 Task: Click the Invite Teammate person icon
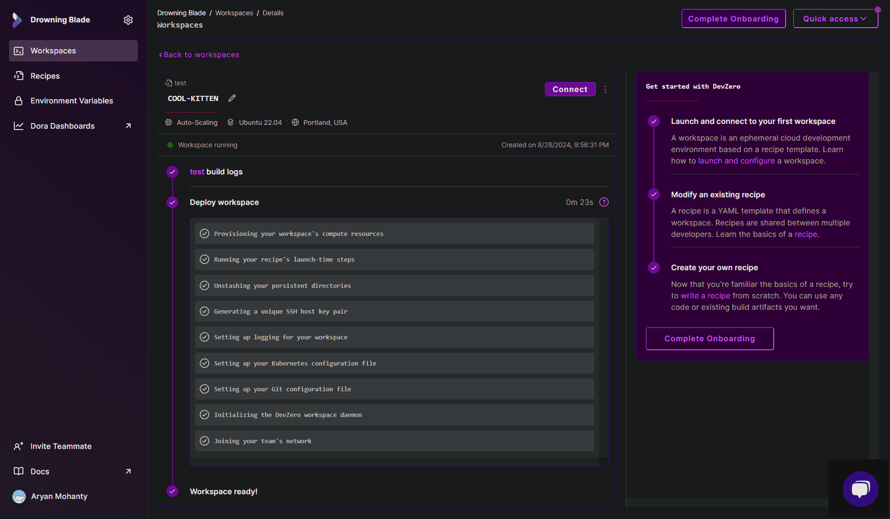click(19, 446)
